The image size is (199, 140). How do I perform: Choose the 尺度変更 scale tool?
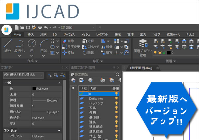(x=71, y=47)
